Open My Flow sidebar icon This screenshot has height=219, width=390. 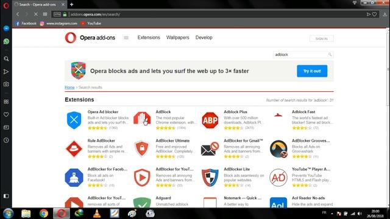click(x=6, y=72)
